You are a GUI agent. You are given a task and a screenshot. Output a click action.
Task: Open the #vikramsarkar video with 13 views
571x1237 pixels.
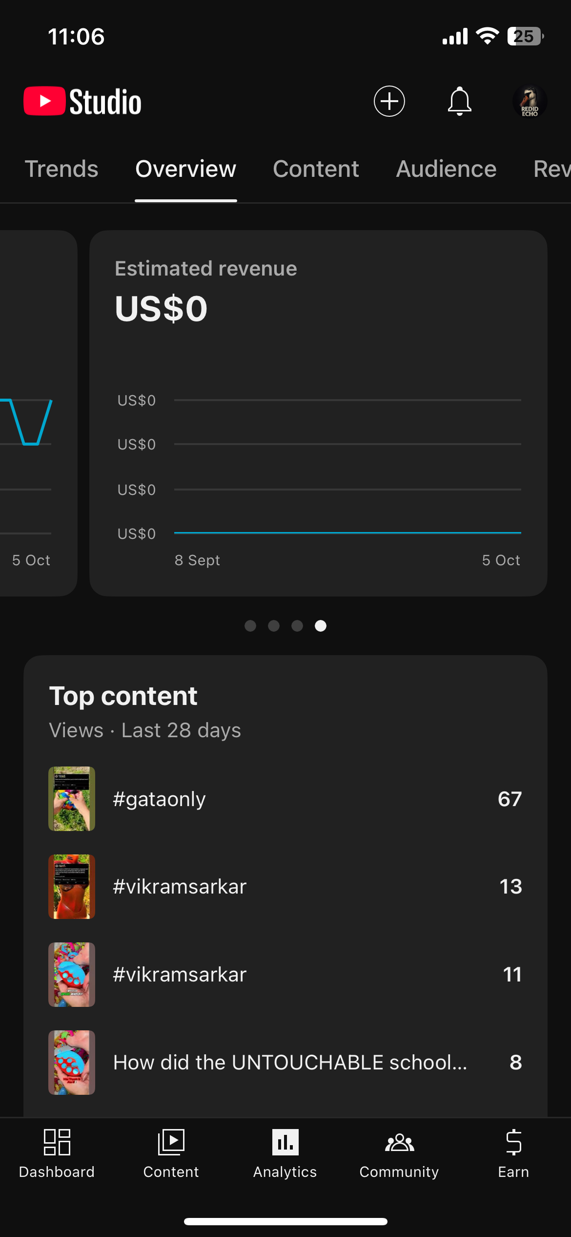pos(285,887)
